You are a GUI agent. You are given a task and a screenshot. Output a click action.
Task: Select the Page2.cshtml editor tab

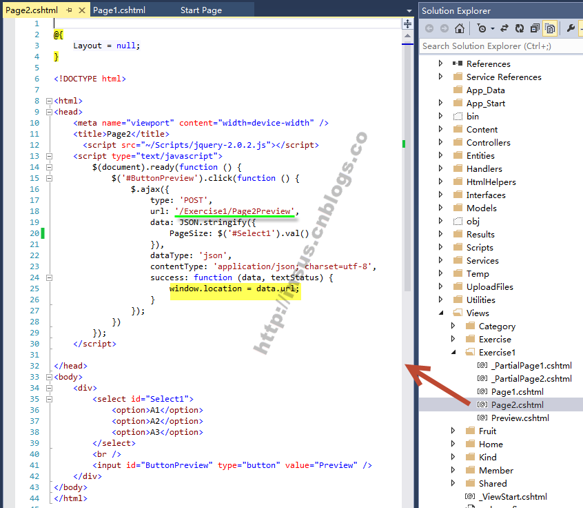click(32, 10)
